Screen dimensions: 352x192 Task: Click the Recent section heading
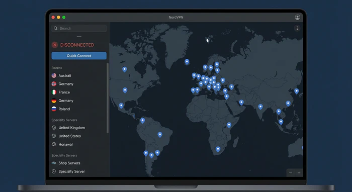[x=56, y=68]
